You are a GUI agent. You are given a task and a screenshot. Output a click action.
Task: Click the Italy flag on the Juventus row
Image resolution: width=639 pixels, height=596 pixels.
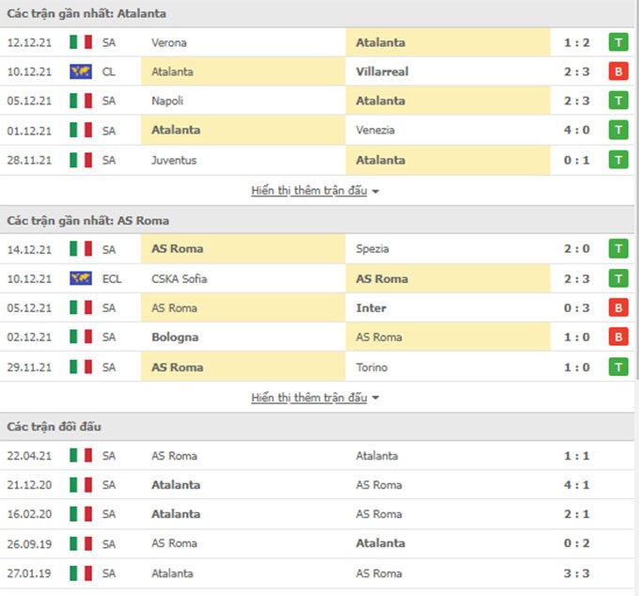pos(81,160)
